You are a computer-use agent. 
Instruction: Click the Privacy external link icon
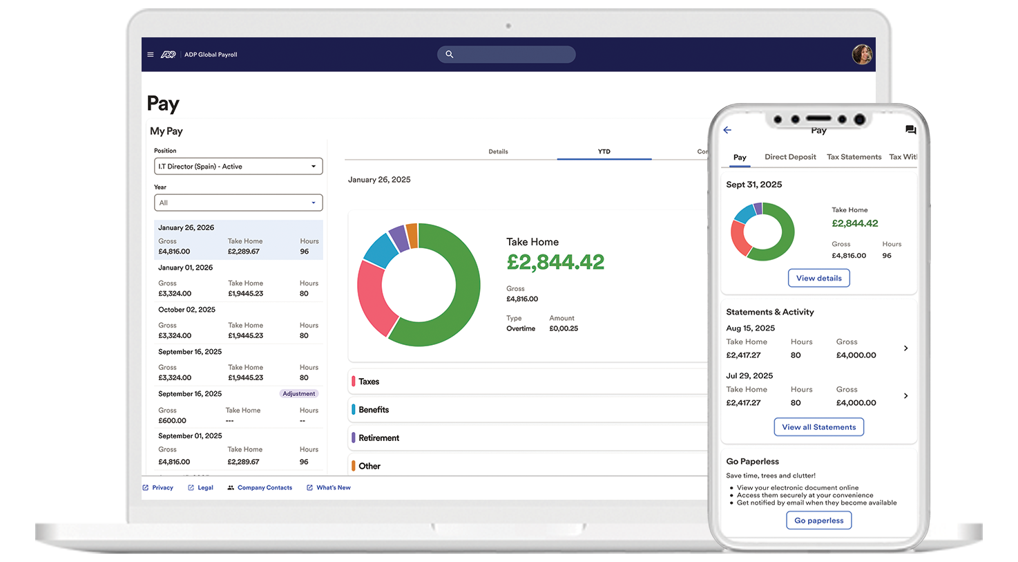tap(146, 488)
